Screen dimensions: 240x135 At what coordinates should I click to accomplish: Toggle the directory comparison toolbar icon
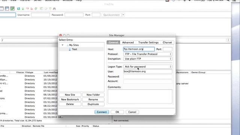(x=46, y=9)
